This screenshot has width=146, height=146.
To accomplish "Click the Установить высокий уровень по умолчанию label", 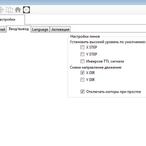I will [108, 42].
